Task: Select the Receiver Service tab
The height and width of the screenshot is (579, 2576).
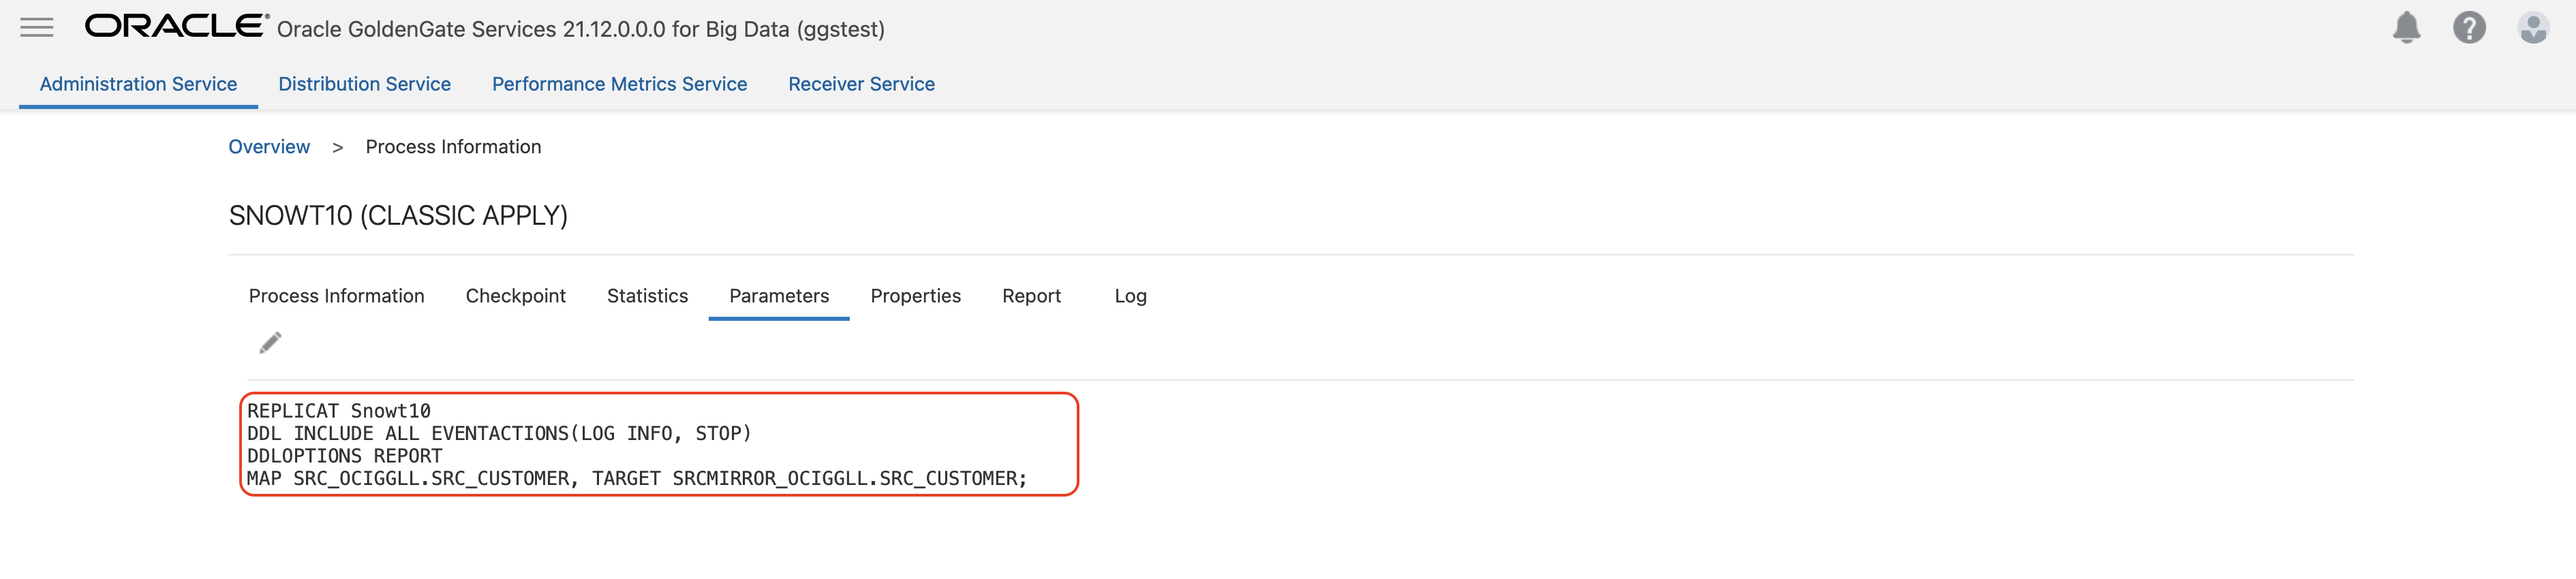Action: [861, 84]
